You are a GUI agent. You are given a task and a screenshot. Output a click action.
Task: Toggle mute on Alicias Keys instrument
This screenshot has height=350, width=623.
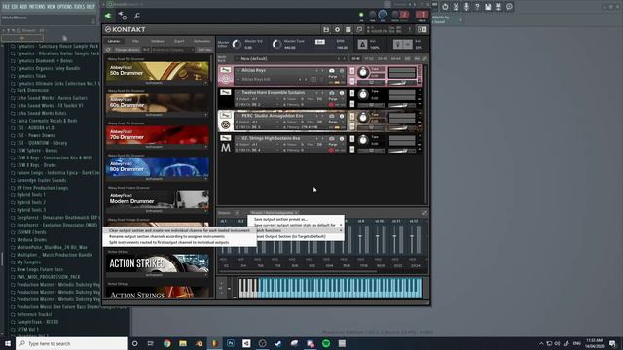(352, 81)
